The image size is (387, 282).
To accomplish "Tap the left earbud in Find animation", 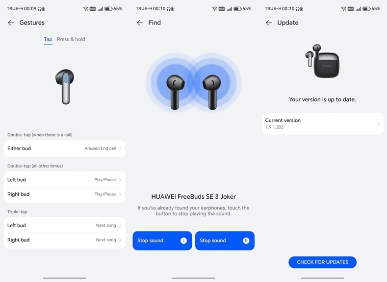I will pyautogui.click(x=175, y=92).
